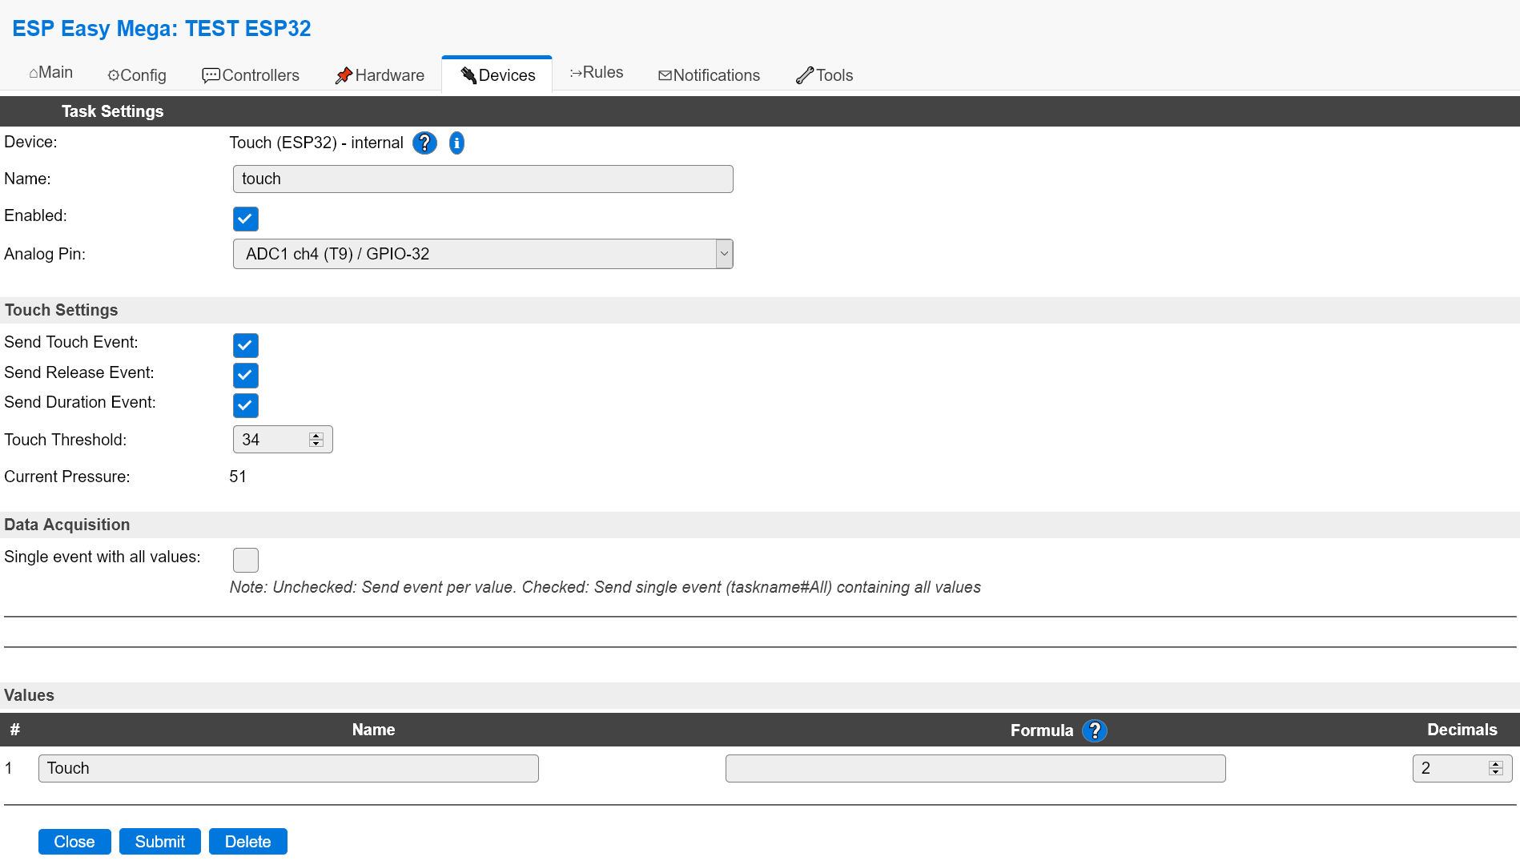Focus the value Name field containing Touch
Image resolution: width=1520 pixels, height=865 pixels.
click(x=288, y=768)
